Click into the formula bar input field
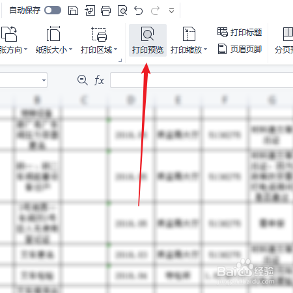This screenshot has height=293, width=293. pos(202,80)
